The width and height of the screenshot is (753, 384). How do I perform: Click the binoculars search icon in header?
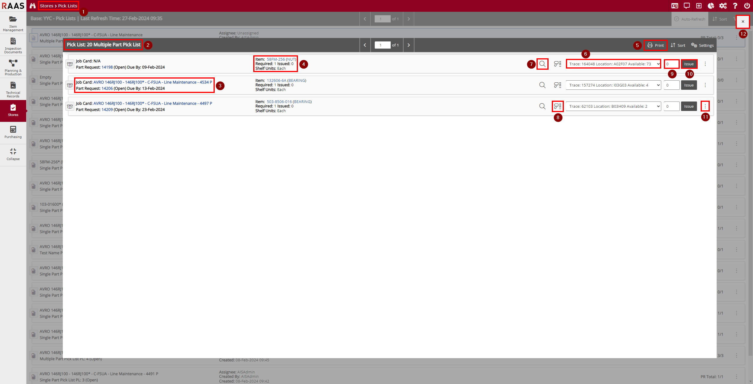33,6
